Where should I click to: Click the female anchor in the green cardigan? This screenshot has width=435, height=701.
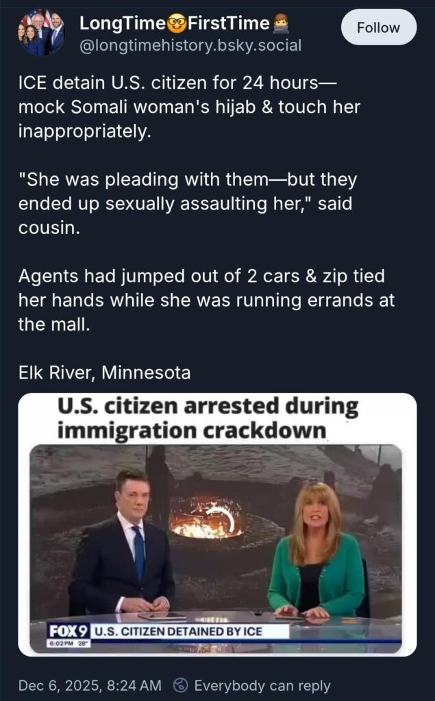(316, 550)
